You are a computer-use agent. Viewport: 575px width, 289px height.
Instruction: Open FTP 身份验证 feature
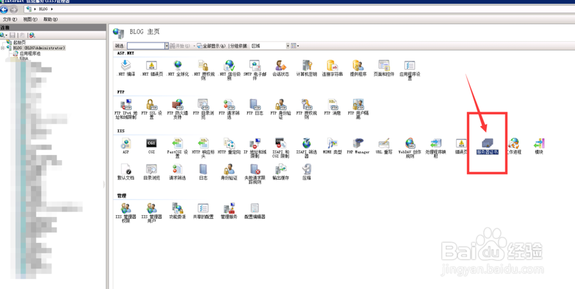pyautogui.click(x=281, y=109)
